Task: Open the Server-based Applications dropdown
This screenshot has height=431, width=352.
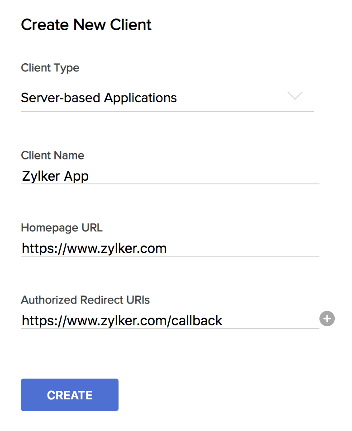Action: click(167, 98)
